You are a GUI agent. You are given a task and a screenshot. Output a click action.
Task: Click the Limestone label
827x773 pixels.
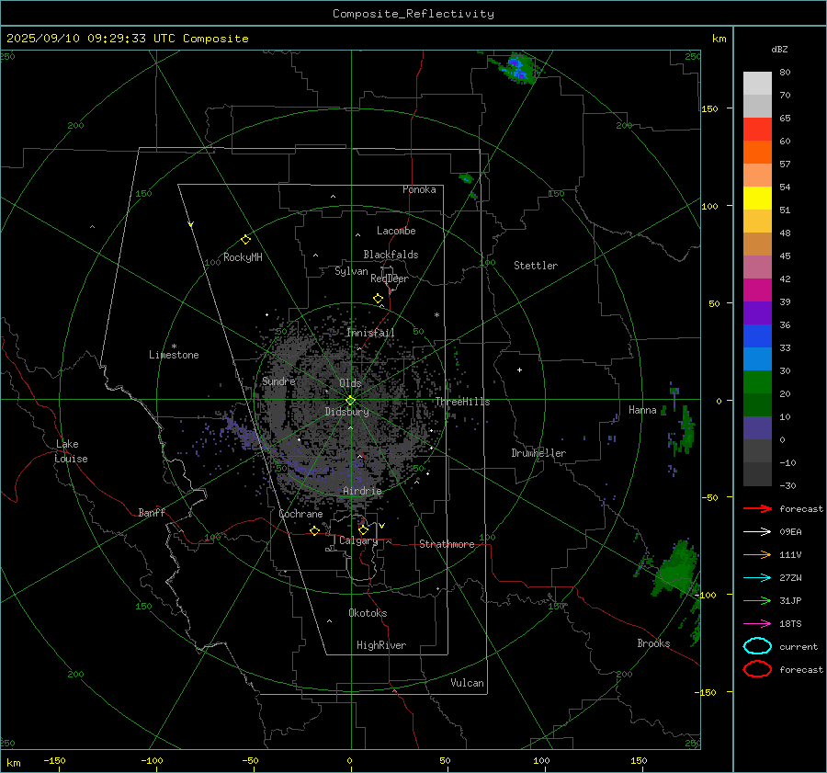(174, 355)
